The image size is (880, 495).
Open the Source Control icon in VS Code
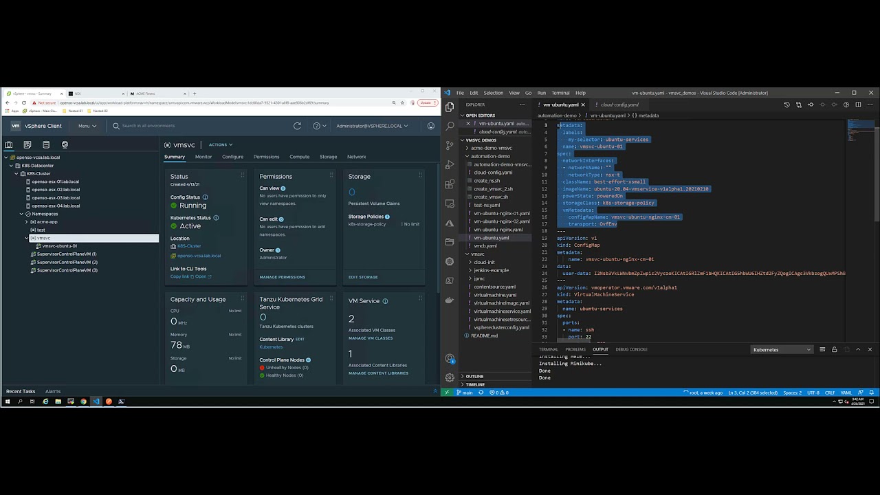(x=450, y=145)
